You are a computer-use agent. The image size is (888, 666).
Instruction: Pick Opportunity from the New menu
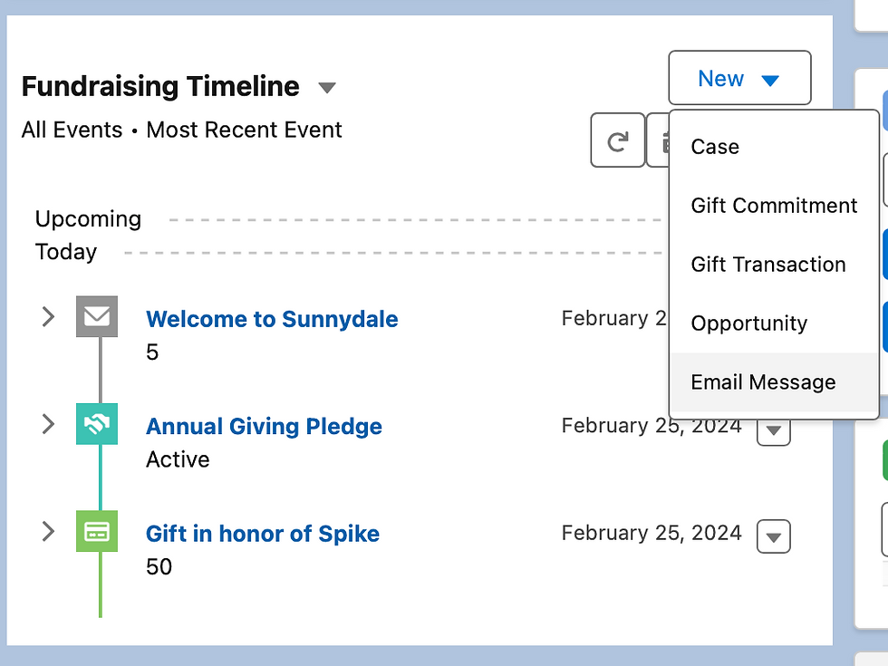pyautogui.click(x=748, y=323)
